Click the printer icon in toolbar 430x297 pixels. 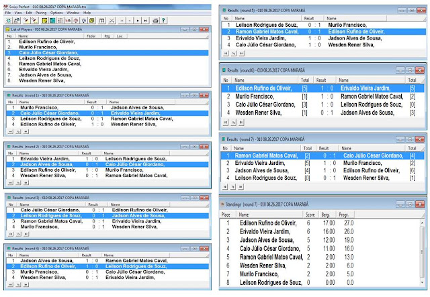[x=155, y=20]
